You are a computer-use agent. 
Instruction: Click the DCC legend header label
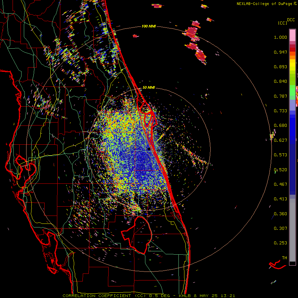pyautogui.click(x=291, y=20)
